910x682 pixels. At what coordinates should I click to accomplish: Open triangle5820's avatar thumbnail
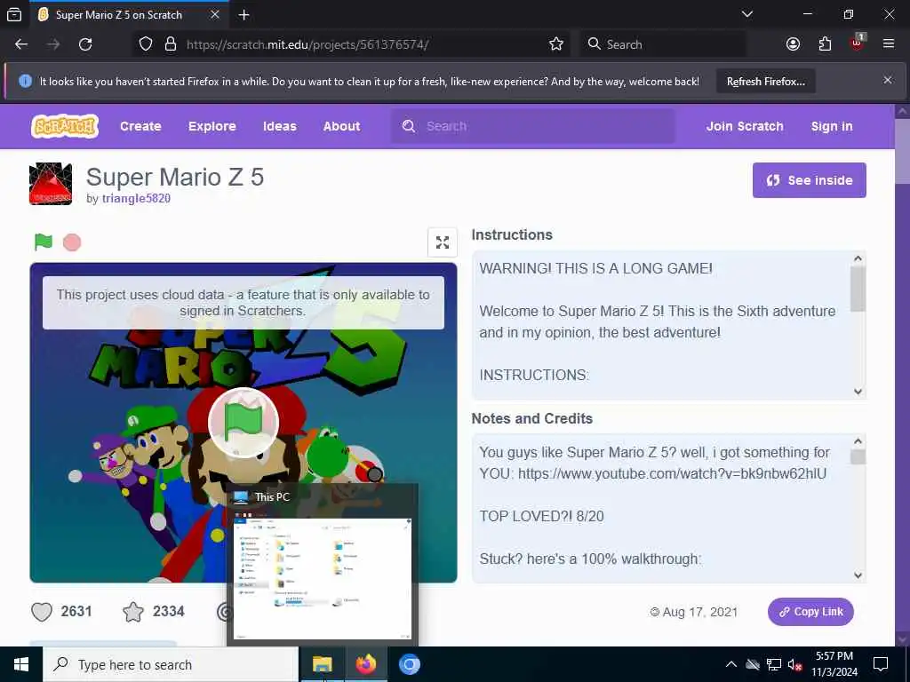51,184
